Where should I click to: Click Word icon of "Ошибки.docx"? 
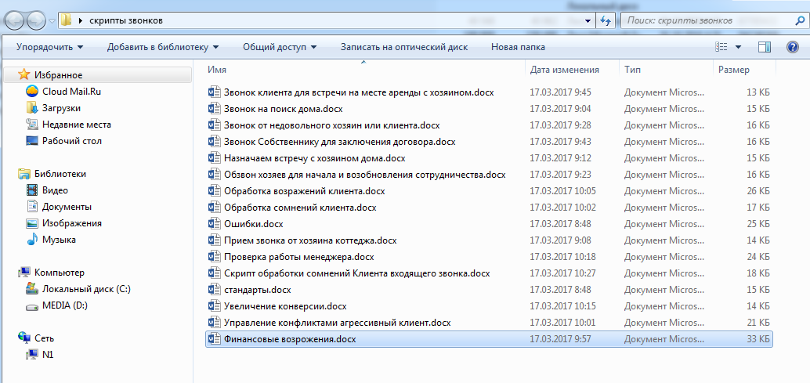[x=214, y=224]
